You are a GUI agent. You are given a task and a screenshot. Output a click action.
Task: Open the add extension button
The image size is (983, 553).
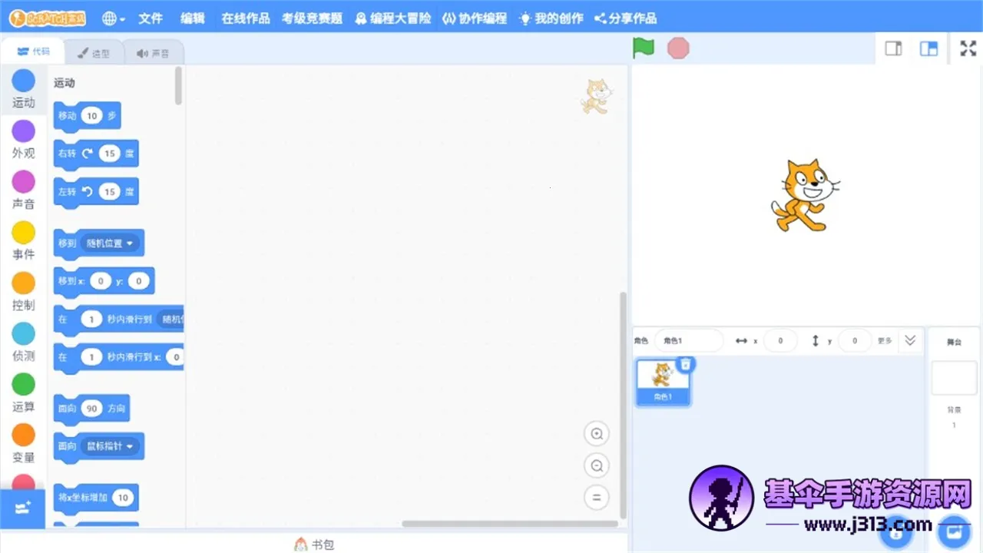coord(22,508)
